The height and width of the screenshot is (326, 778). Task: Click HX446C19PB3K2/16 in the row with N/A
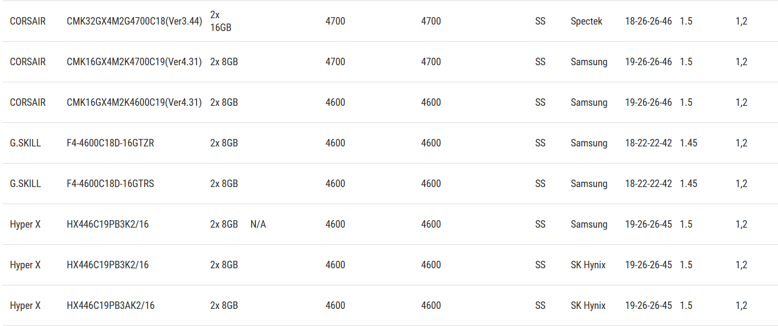[108, 224]
